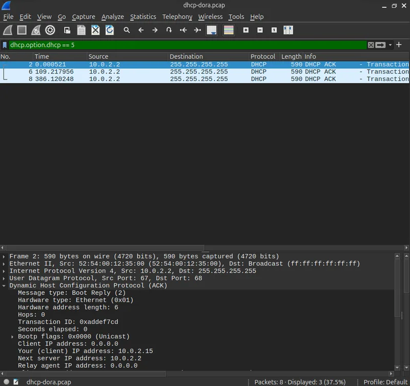Sort by the Length column header
Image resolution: width=410 pixels, height=386 pixels.
(292, 56)
